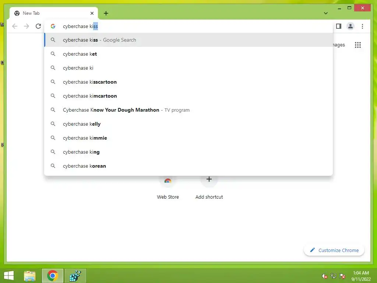Open the profile avatar menu
This screenshot has width=377, height=283.
pyautogui.click(x=350, y=26)
